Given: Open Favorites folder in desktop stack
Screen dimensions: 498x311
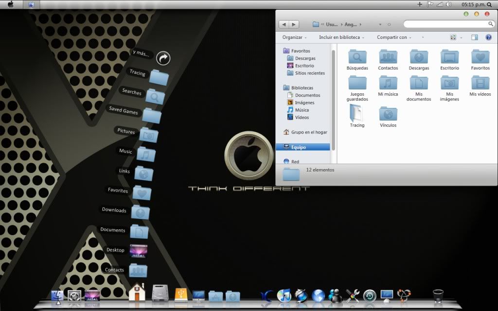Looking at the screenshot, I should tap(142, 192).
